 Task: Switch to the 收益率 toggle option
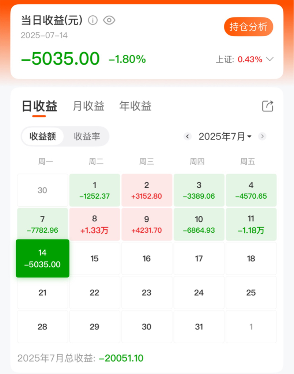[x=87, y=137]
